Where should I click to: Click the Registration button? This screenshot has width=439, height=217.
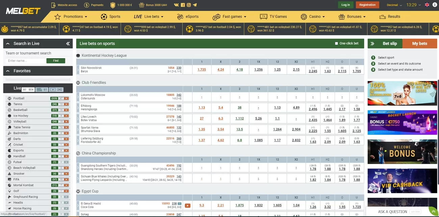pyautogui.click(x=367, y=5)
